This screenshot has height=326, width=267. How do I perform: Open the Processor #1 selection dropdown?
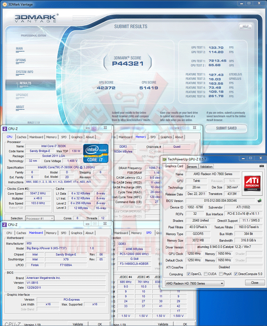point(40,219)
